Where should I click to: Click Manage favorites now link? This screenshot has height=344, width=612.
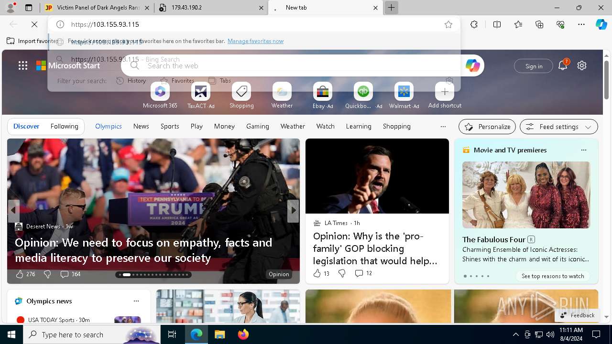[255, 41]
